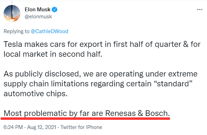Open the three-dot more options menu
The width and height of the screenshot is (207, 135).
(x=200, y=10)
